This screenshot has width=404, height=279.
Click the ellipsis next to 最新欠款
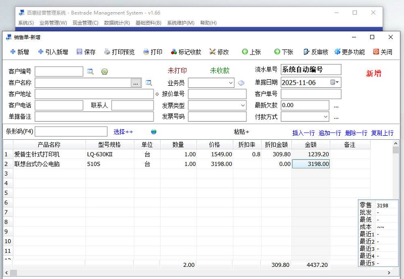(336, 106)
